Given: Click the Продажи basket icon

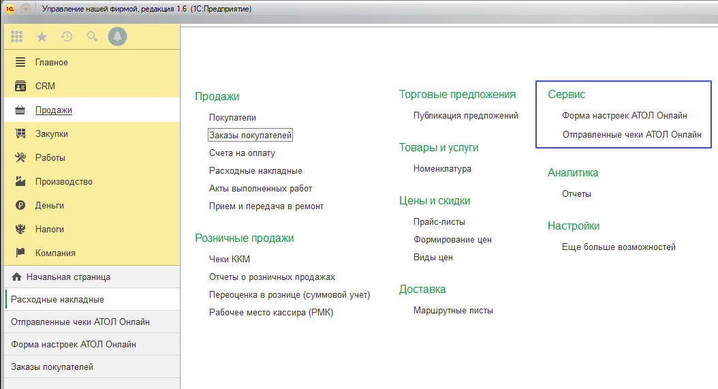Looking at the screenshot, I should [x=20, y=110].
